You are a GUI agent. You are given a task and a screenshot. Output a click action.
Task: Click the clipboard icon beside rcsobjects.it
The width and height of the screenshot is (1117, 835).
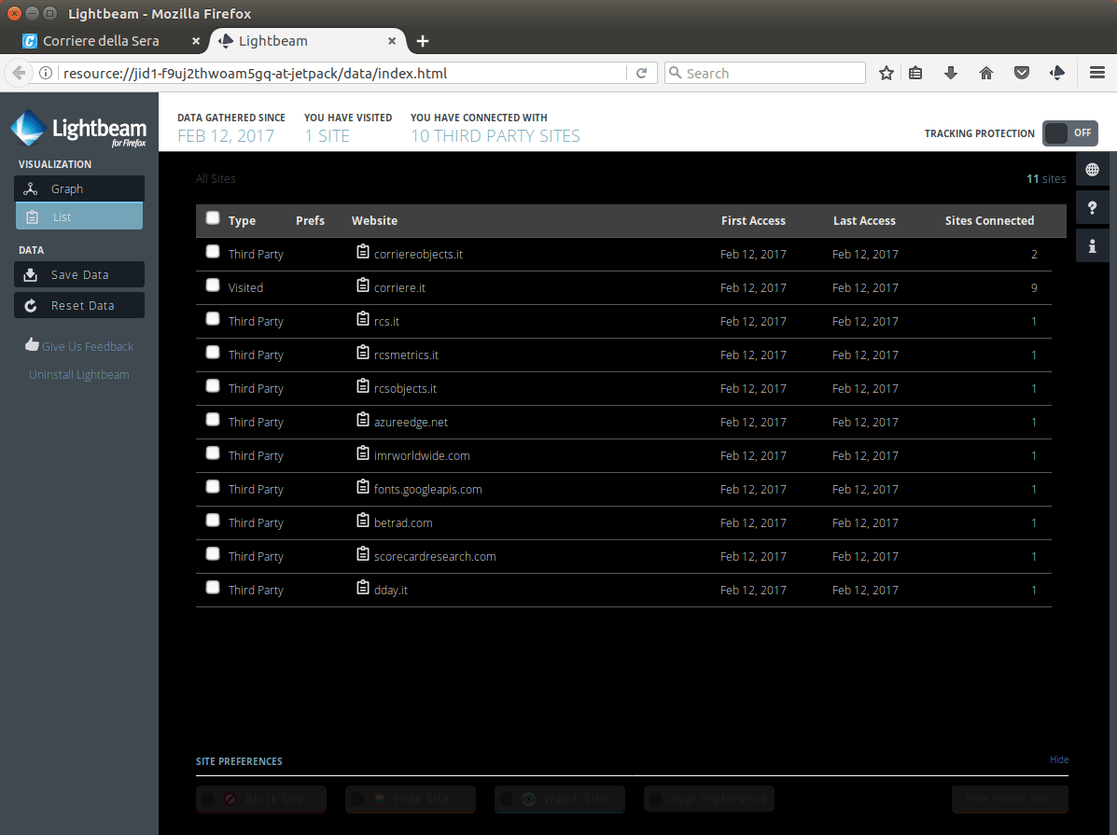pos(363,385)
